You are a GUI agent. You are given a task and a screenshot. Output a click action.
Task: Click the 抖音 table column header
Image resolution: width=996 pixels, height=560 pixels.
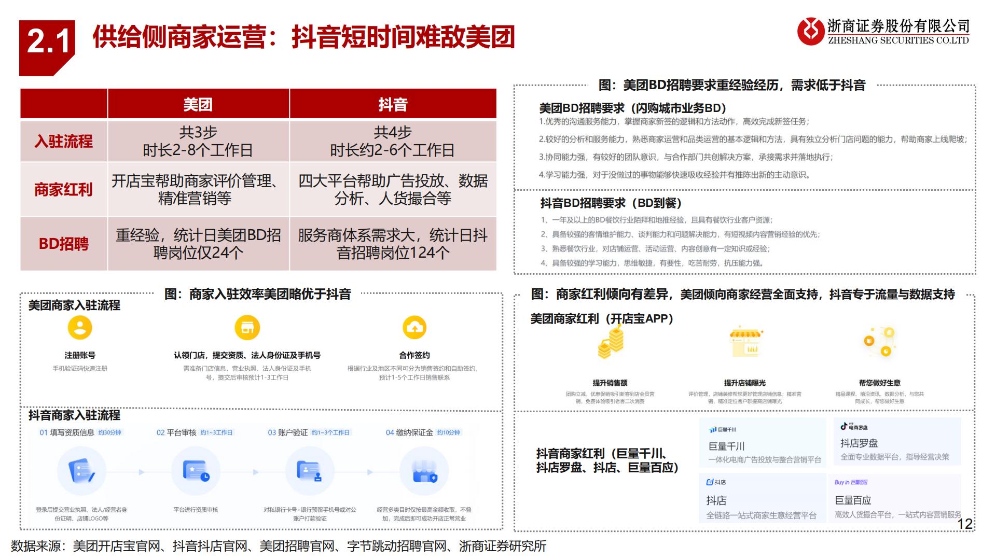(x=393, y=104)
